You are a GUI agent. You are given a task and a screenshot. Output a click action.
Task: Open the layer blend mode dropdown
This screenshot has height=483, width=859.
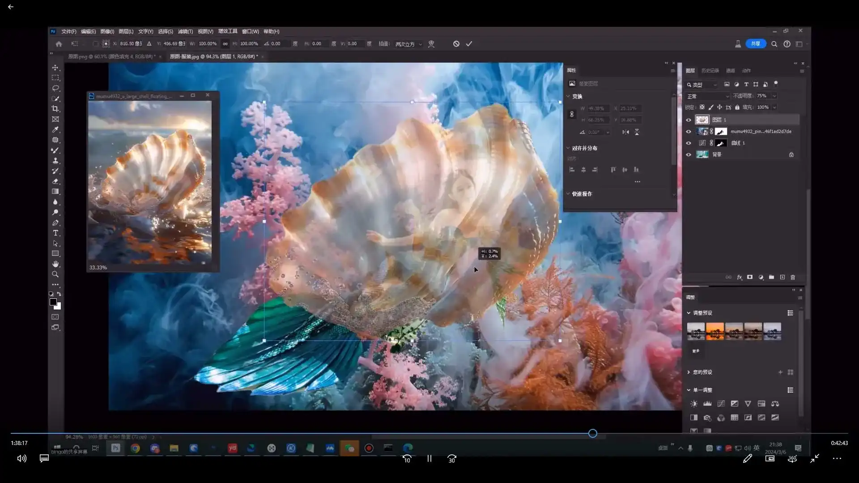pyautogui.click(x=708, y=96)
